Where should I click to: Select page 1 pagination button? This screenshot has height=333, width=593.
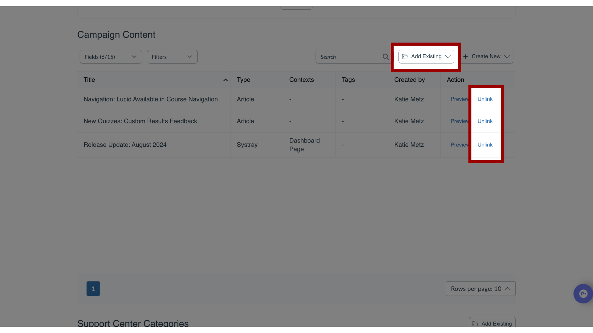pyautogui.click(x=93, y=289)
